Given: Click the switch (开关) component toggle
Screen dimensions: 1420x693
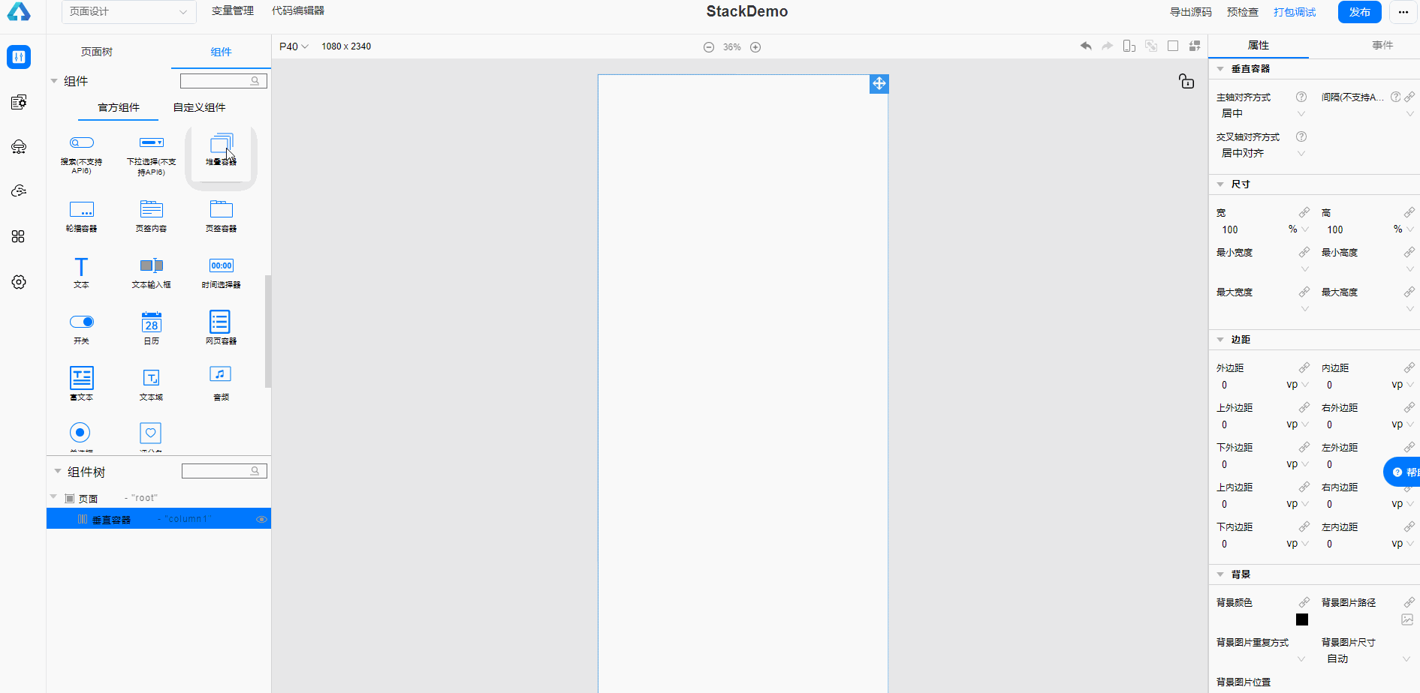Looking at the screenshot, I should (81, 322).
